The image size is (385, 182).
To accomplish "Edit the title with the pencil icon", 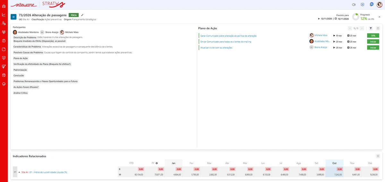I will coord(82,15).
